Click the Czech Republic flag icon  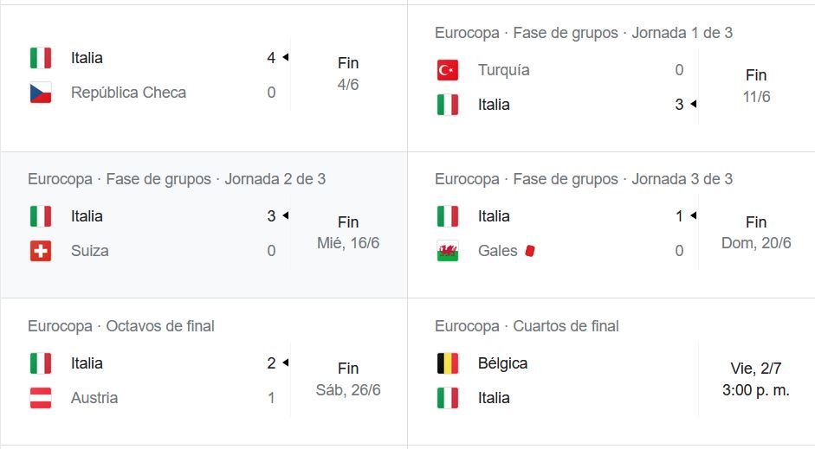coord(41,93)
